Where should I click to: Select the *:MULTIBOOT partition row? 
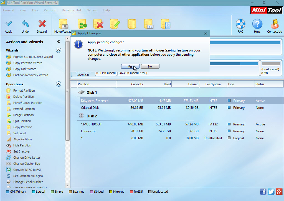tap(182, 124)
